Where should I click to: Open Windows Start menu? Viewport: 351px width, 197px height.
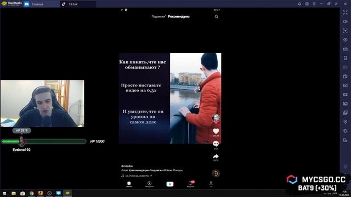(4, 193)
